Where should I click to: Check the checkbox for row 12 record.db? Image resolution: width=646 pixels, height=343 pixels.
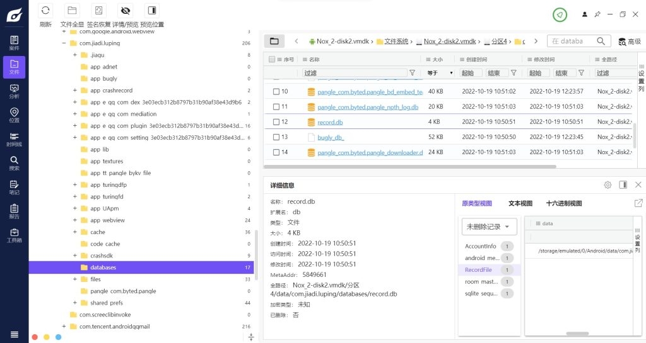(276, 121)
